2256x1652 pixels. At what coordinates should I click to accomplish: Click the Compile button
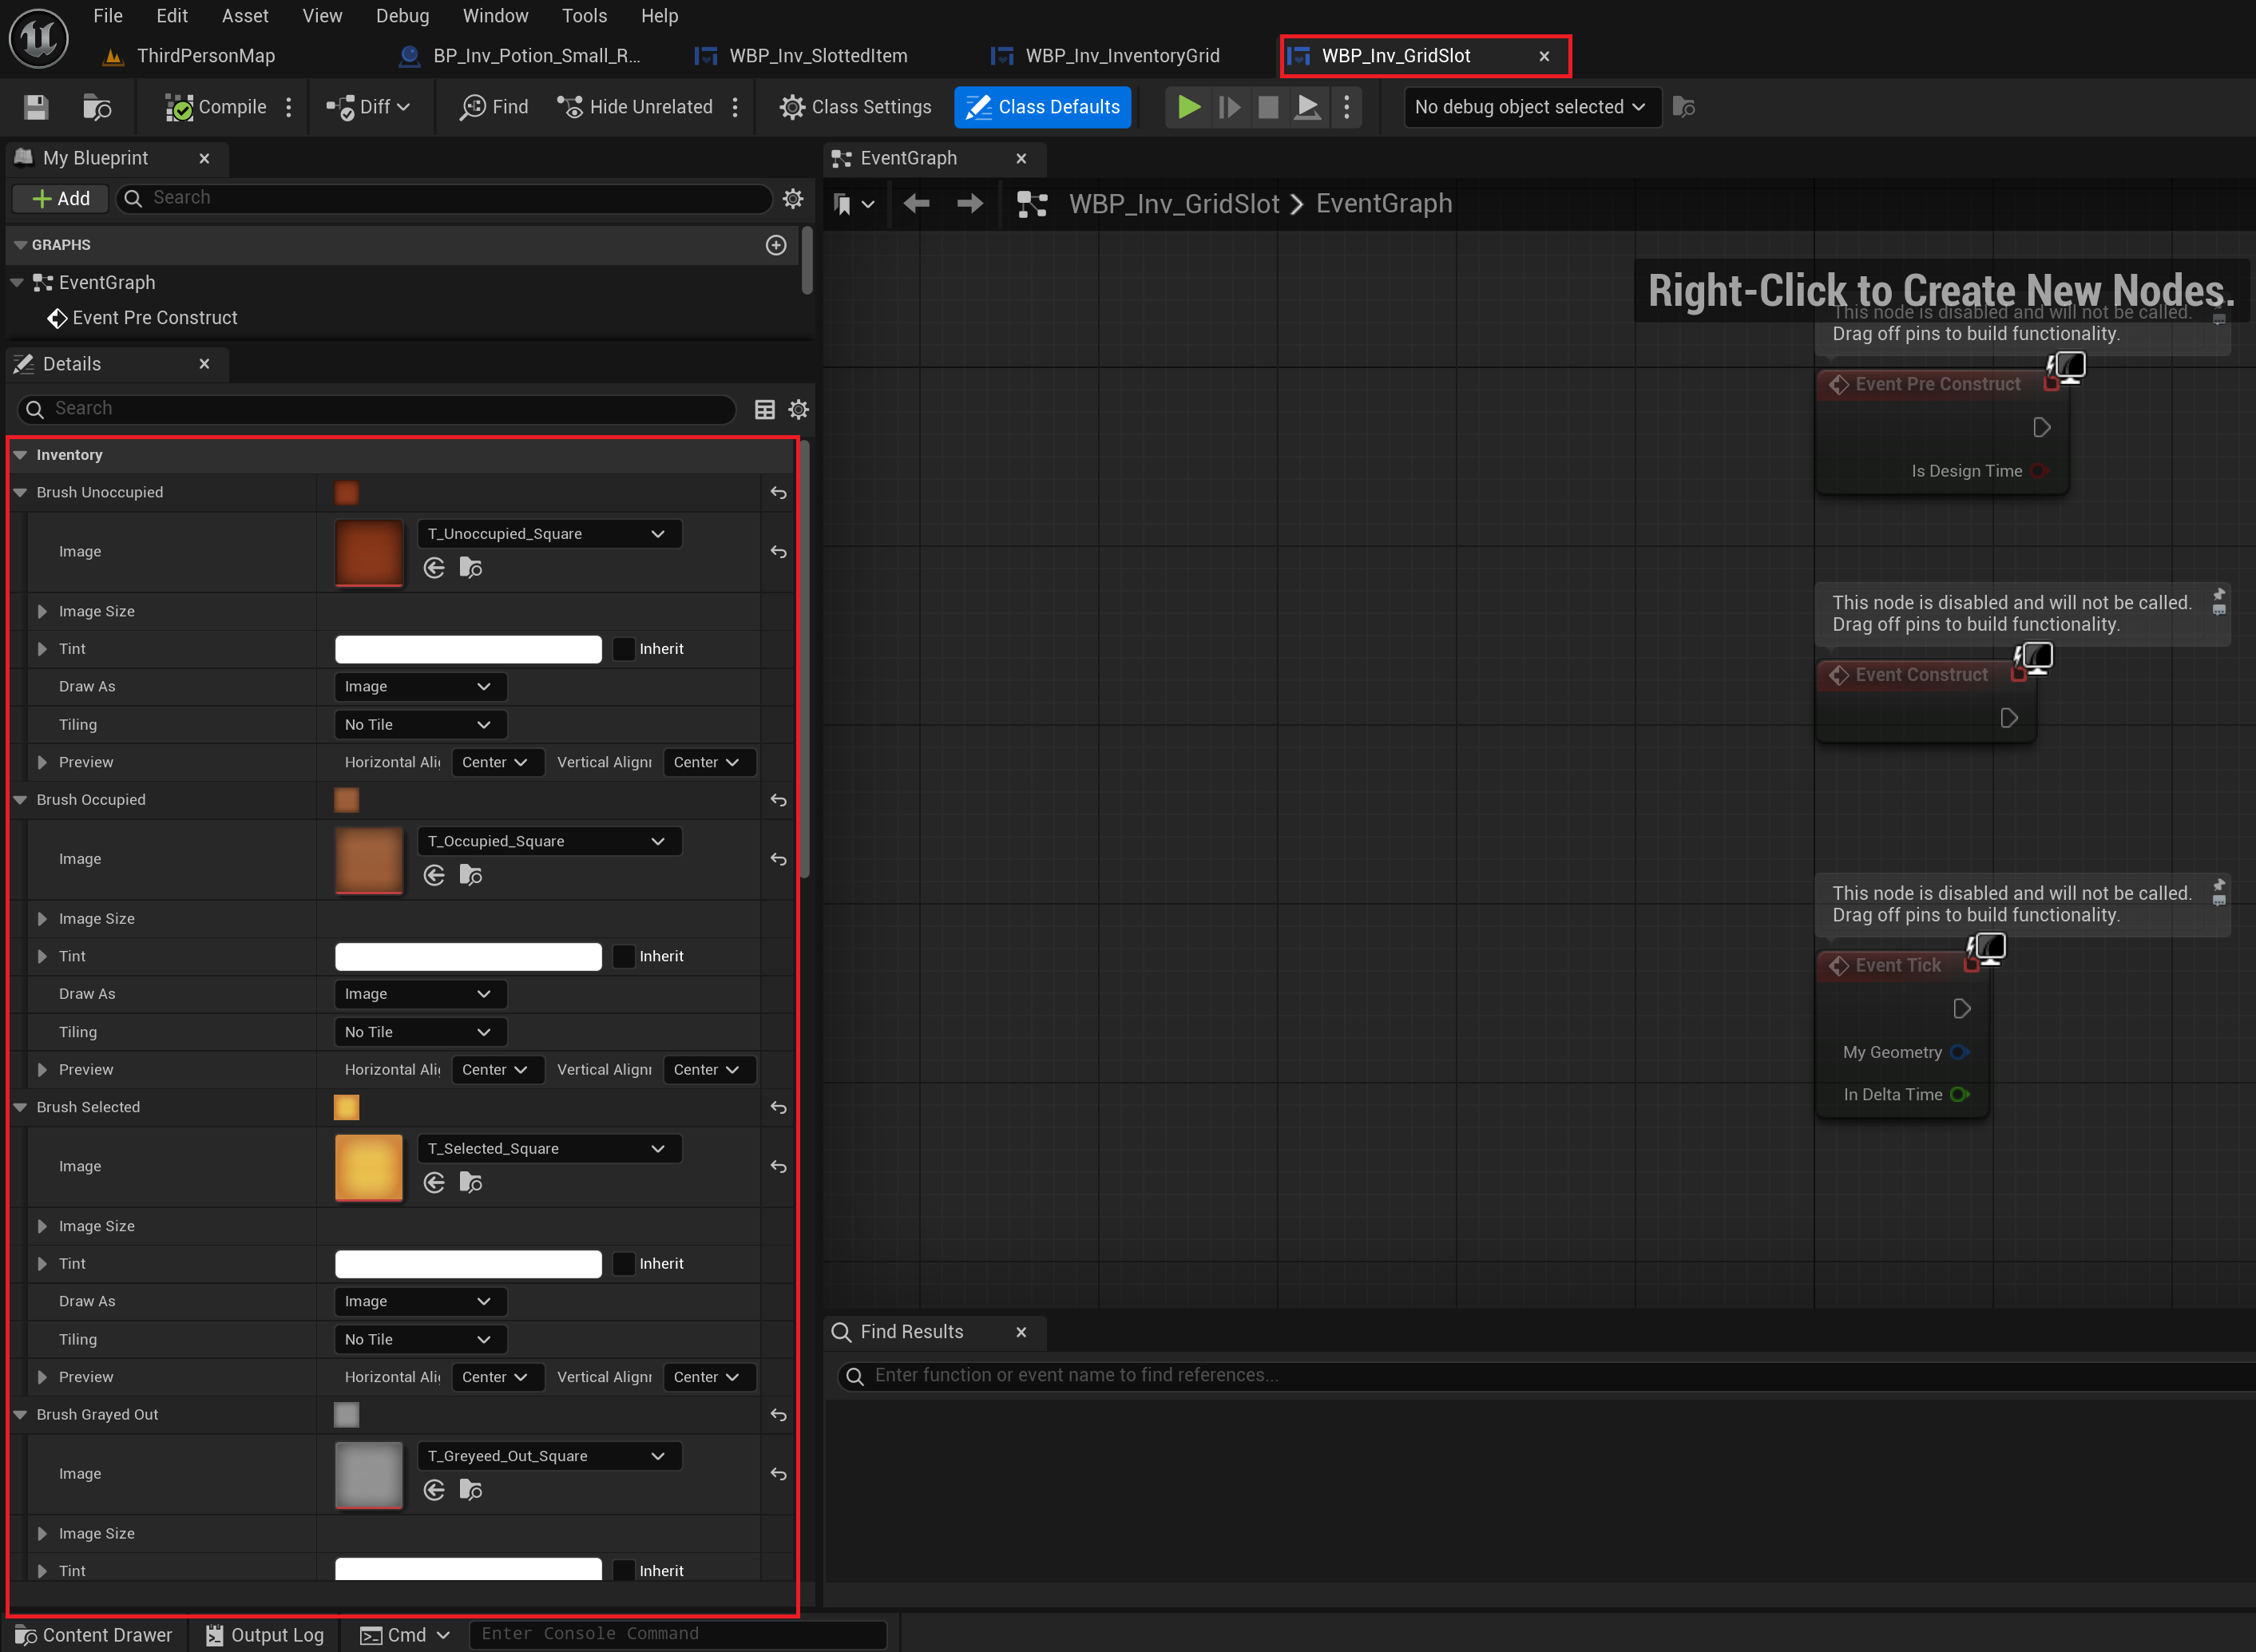217,107
